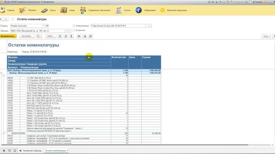Click the print icon in report toolbar
Viewport: 275px width, 154px height.
[79, 36]
